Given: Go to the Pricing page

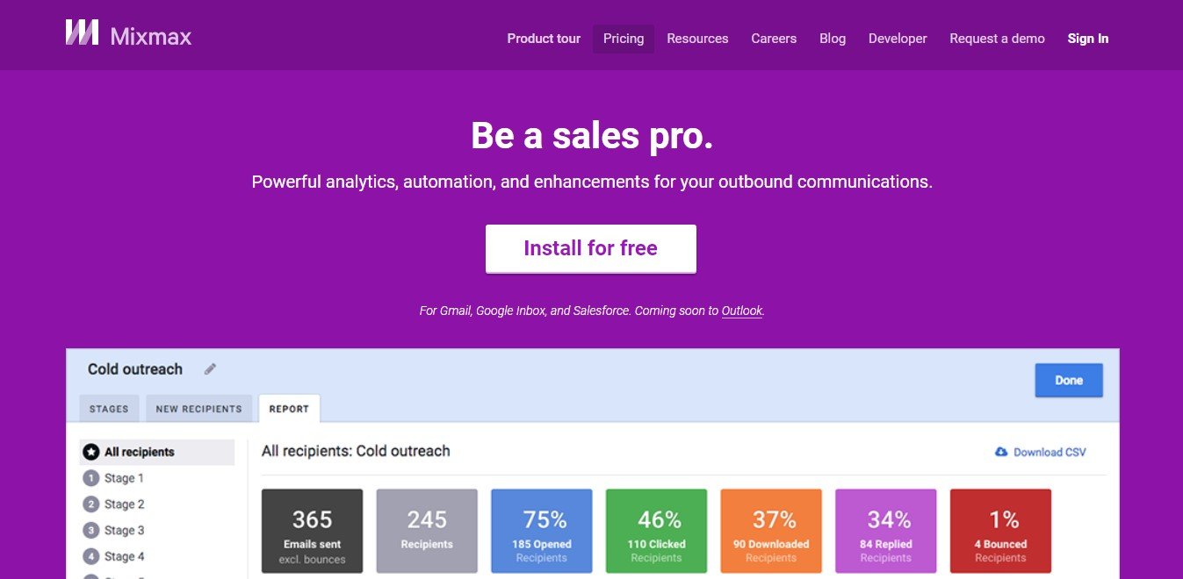Looking at the screenshot, I should pos(624,39).
